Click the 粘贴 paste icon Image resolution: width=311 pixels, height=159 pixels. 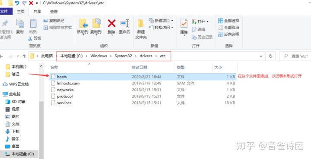click(x=33, y=23)
